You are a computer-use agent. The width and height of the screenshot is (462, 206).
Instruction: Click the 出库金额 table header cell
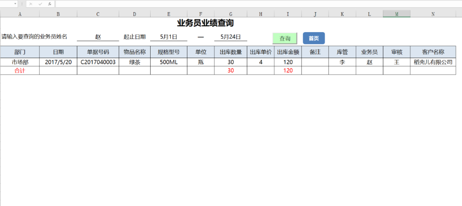click(288, 52)
